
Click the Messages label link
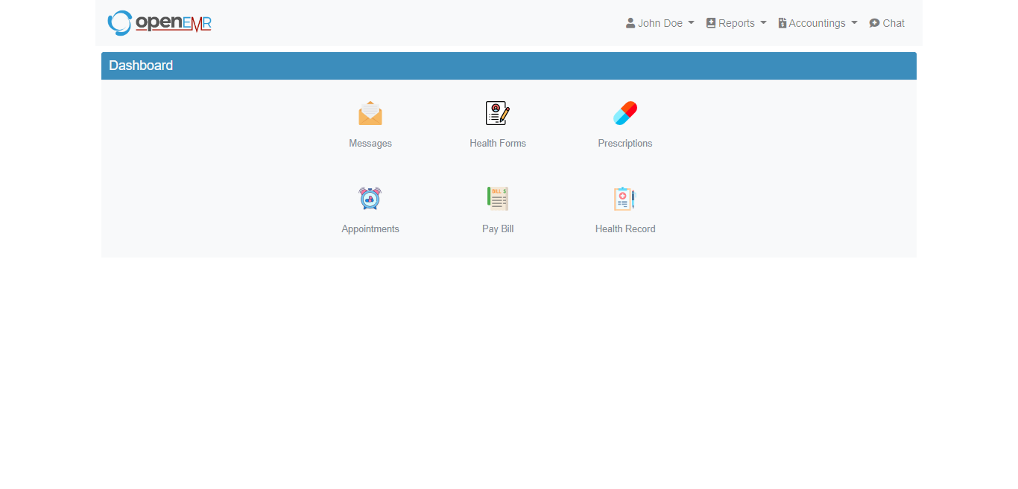(x=370, y=144)
